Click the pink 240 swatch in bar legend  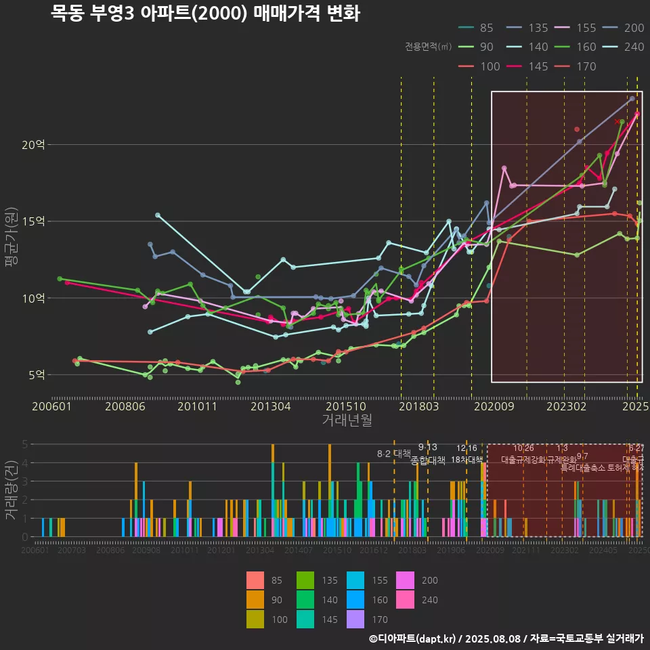(405, 600)
